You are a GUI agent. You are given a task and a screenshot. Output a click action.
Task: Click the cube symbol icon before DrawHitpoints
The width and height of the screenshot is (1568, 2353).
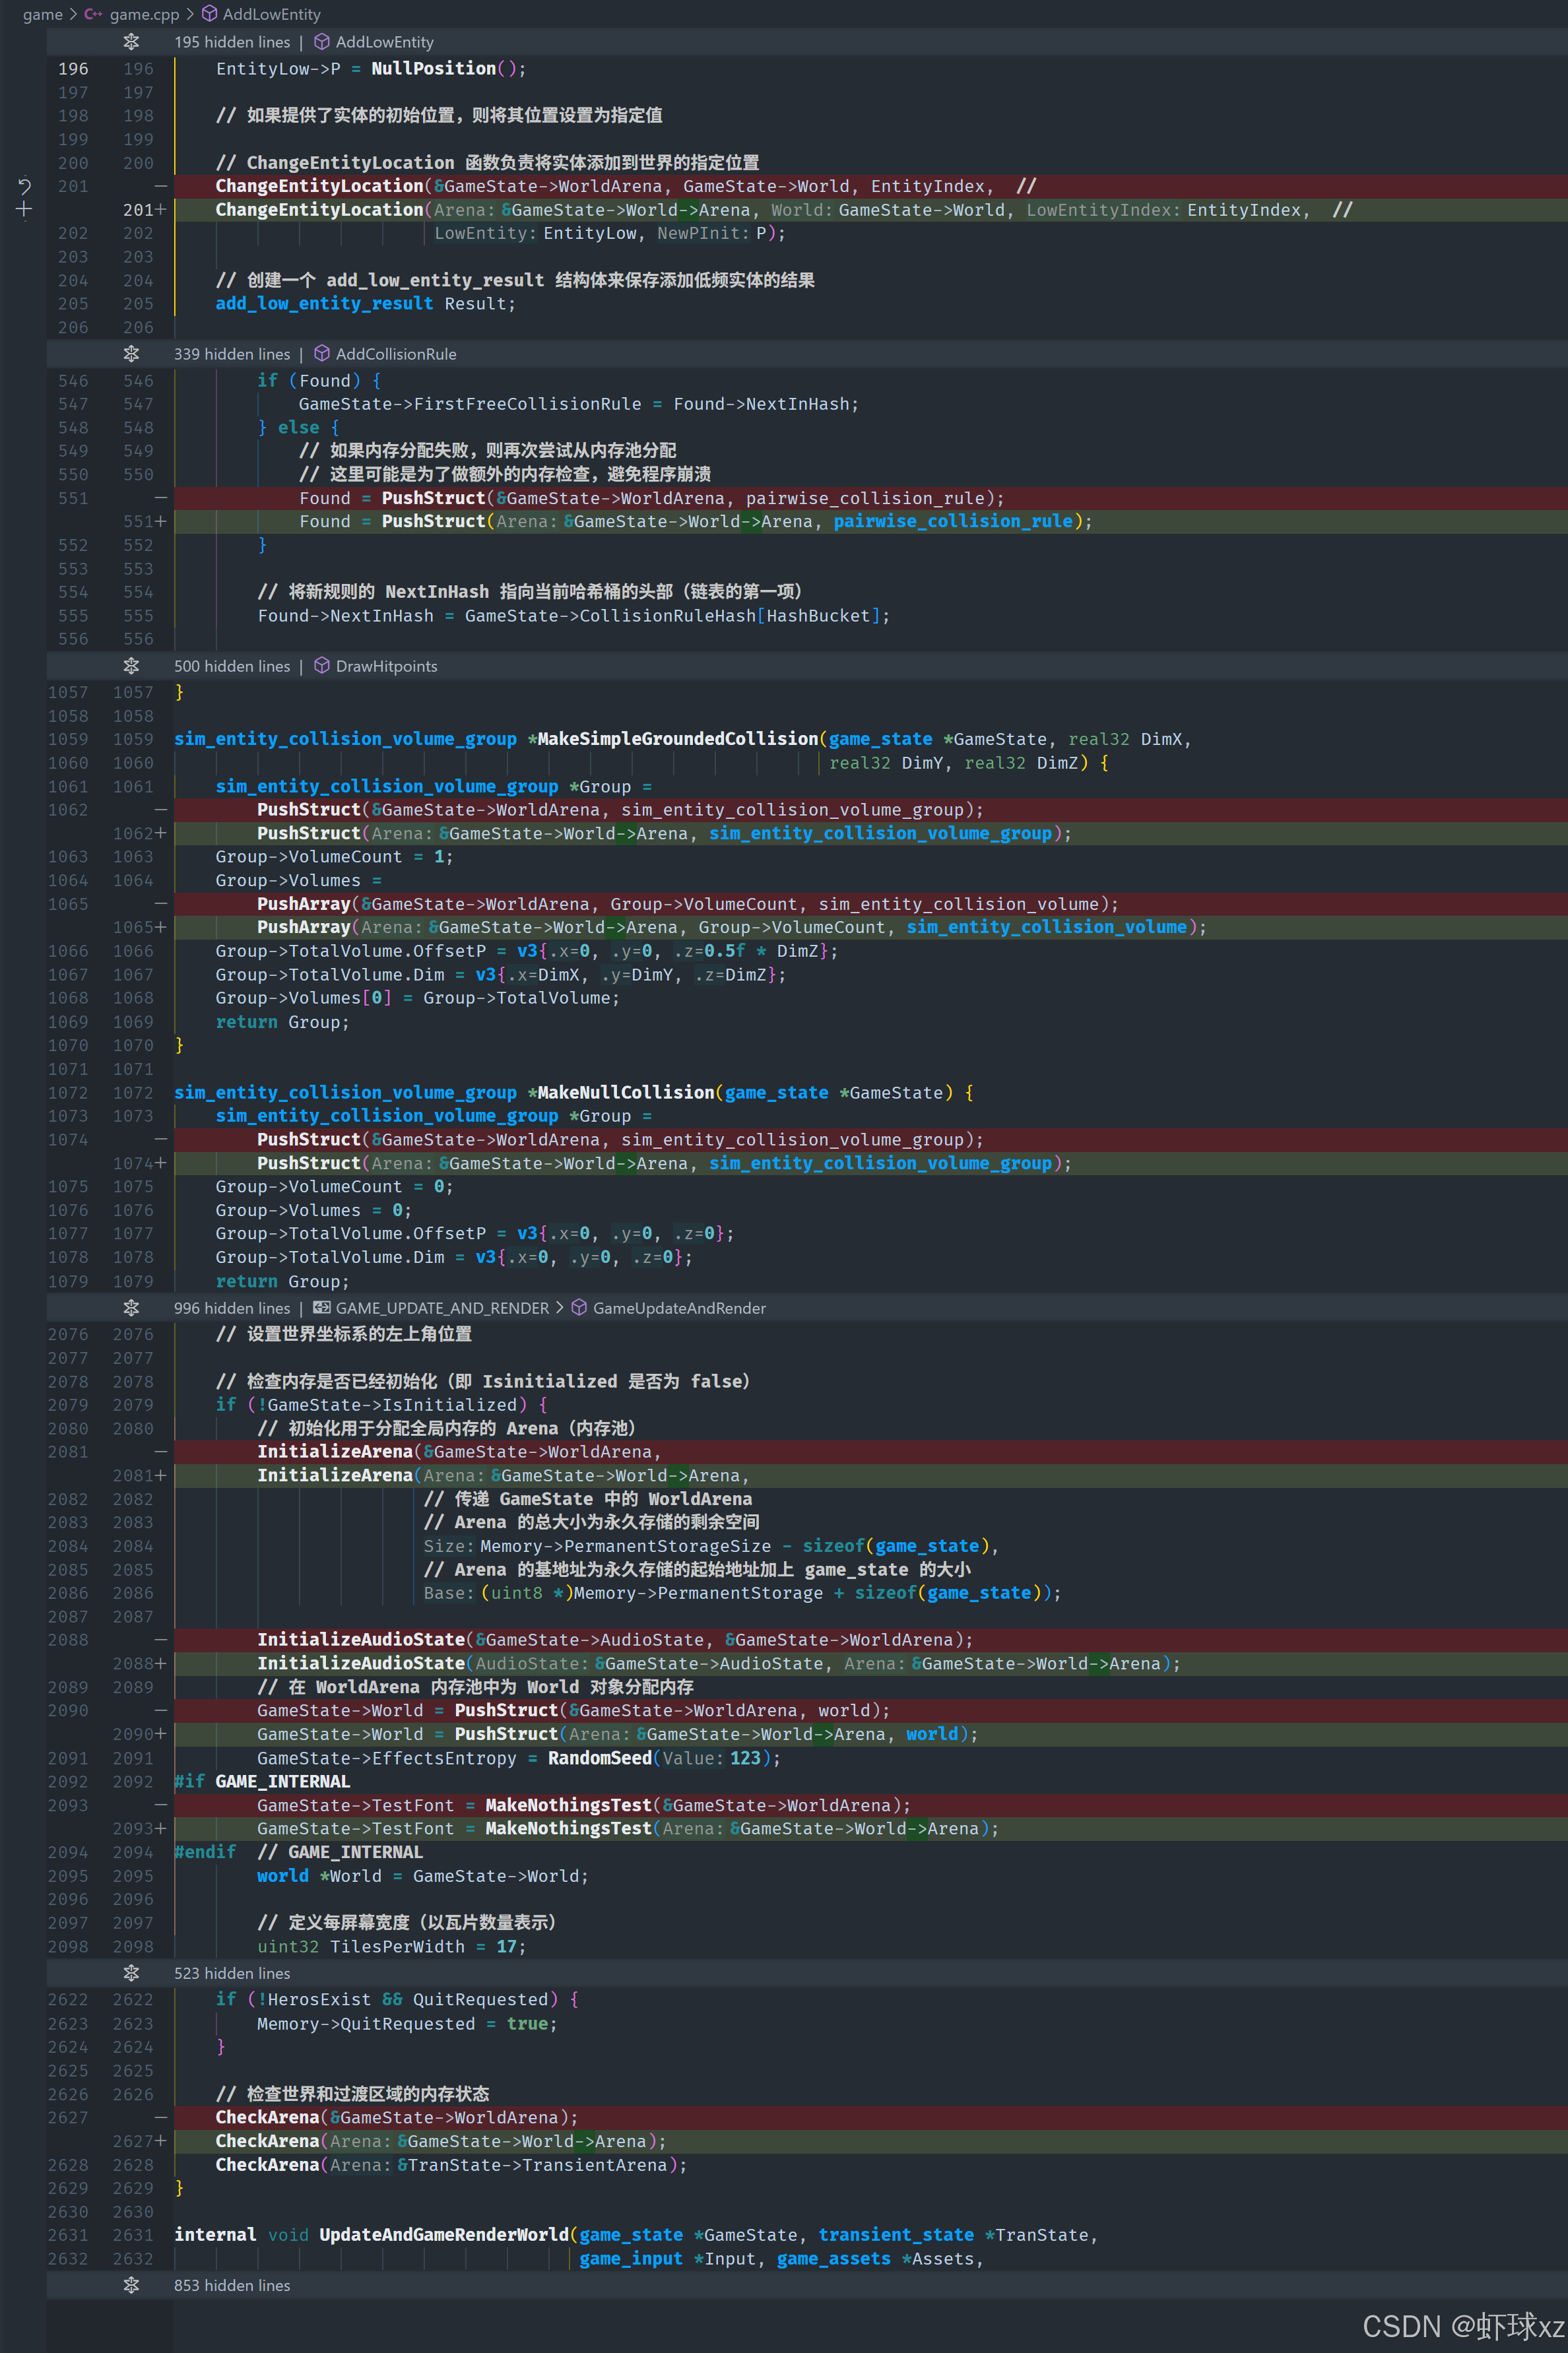[x=322, y=666]
